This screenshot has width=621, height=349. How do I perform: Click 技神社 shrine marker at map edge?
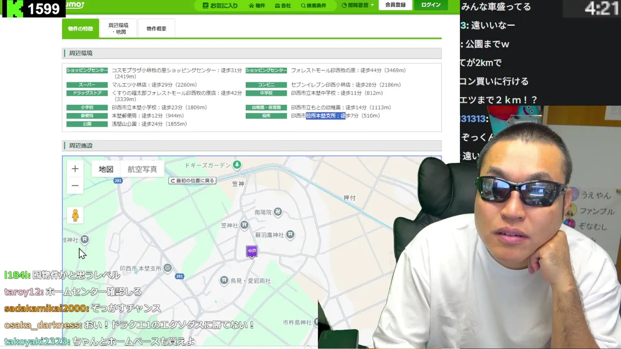[84, 239]
